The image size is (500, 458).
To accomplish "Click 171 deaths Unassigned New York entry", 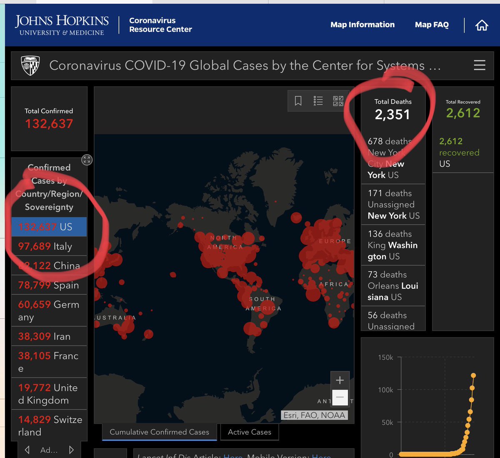I will coord(393,204).
